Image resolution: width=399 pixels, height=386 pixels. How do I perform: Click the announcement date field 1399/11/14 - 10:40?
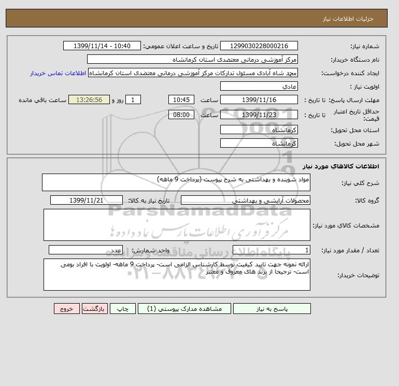click(x=102, y=46)
